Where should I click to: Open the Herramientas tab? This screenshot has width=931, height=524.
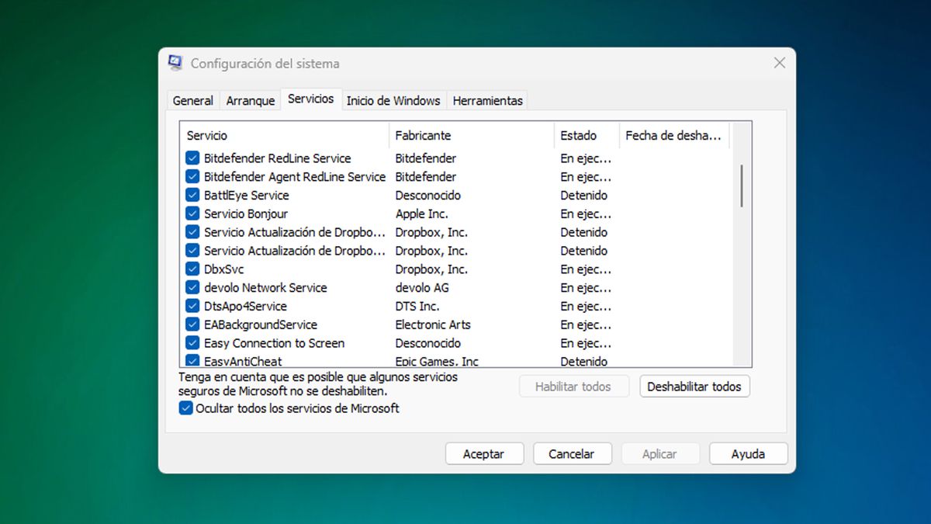click(x=487, y=100)
